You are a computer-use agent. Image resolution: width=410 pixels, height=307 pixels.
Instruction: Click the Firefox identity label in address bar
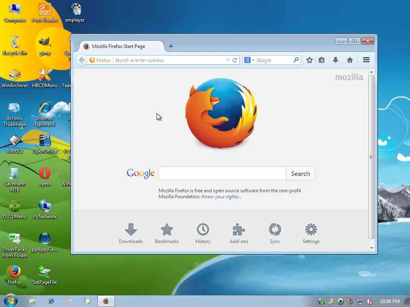100,60
